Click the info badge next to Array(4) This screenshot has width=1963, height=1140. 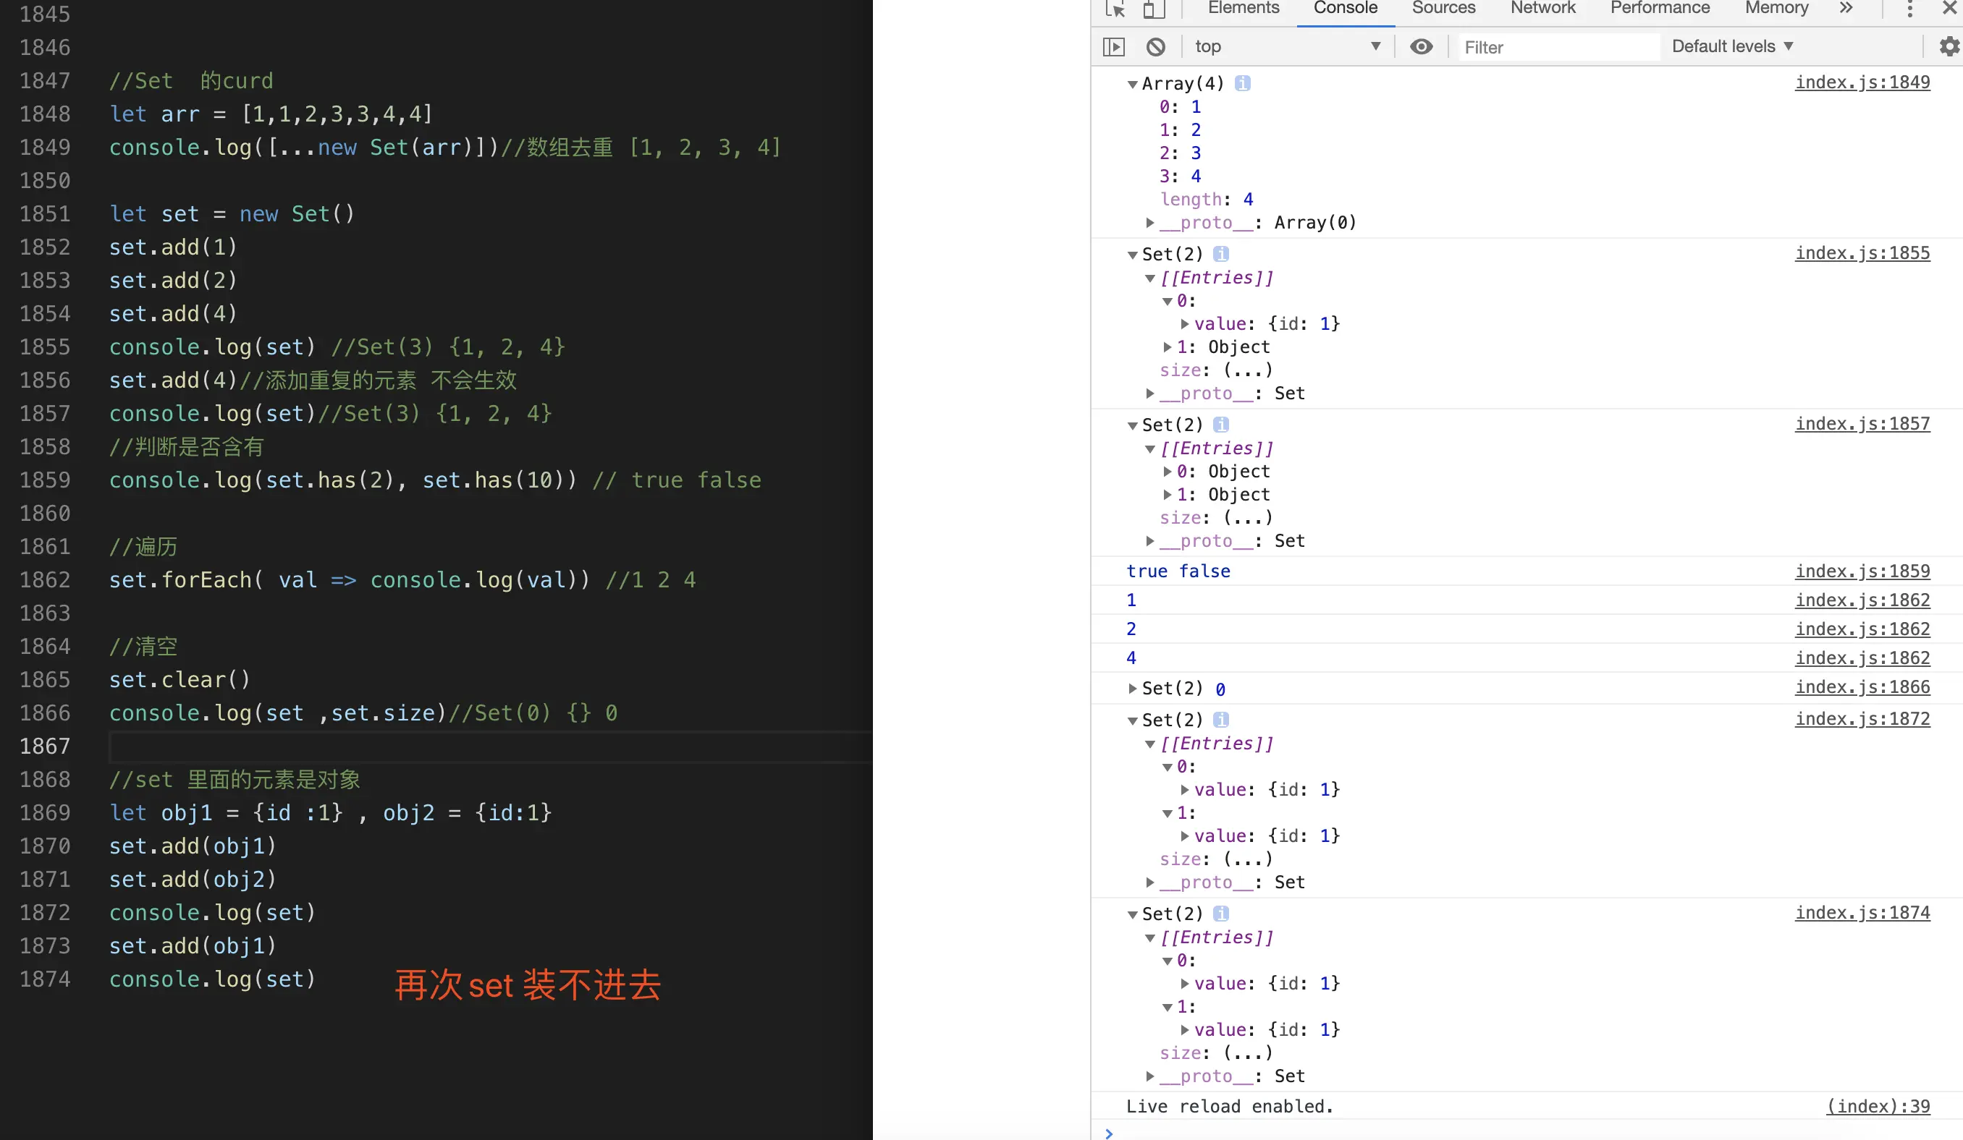coord(1243,83)
